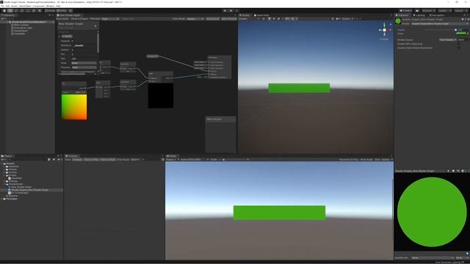The width and height of the screenshot is (470, 264).
Task: Open the cloud services icon
Action: [417, 10]
